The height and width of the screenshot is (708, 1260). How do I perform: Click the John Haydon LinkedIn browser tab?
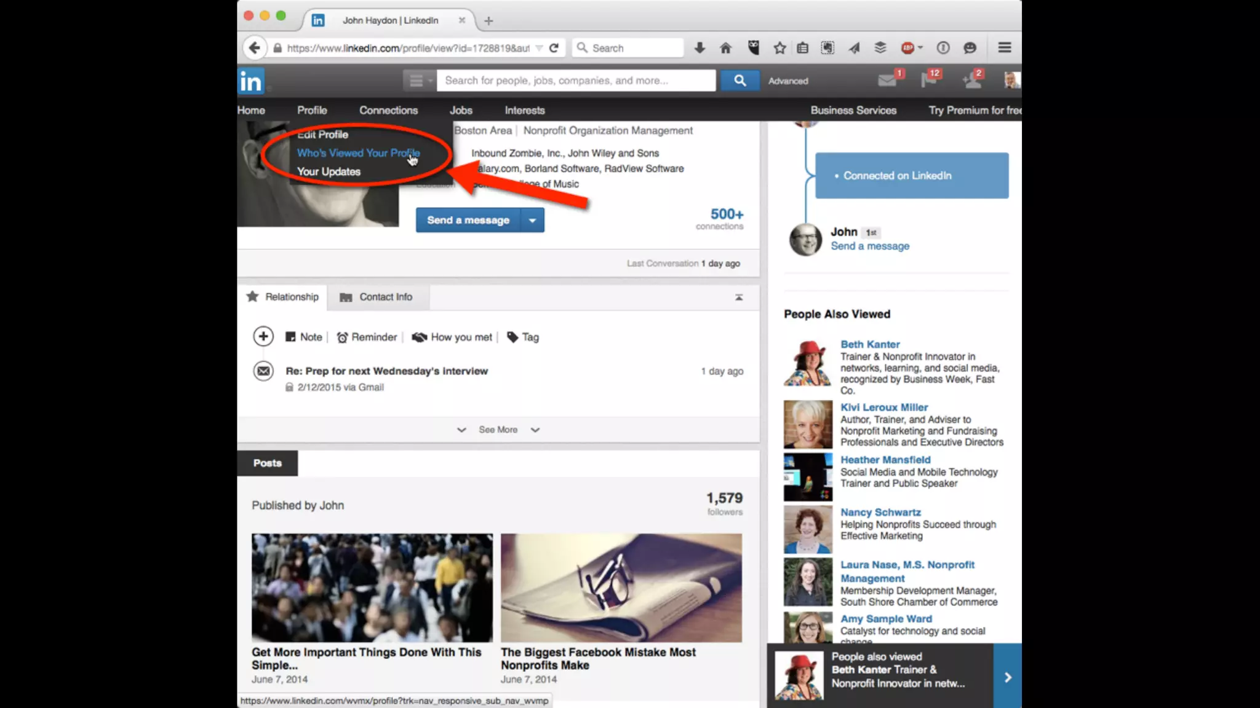coord(389,20)
